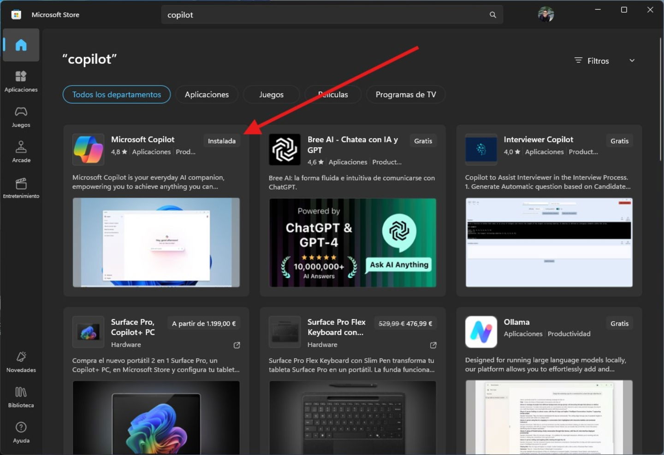
Task: Click the 4,0 star rating of Interviewer Copilot
Action: (512, 152)
